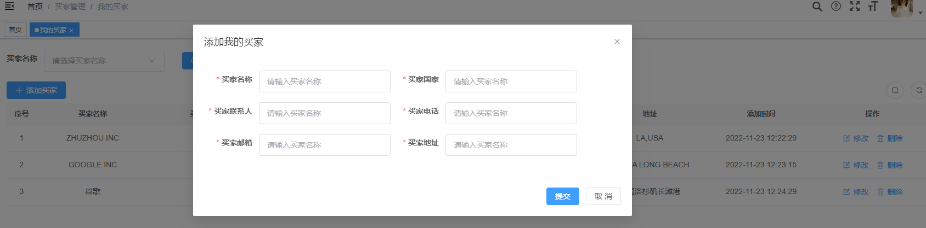926x228 pixels.
Task: Close the 我的买家 tab with x icon
Action: tap(71, 31)
